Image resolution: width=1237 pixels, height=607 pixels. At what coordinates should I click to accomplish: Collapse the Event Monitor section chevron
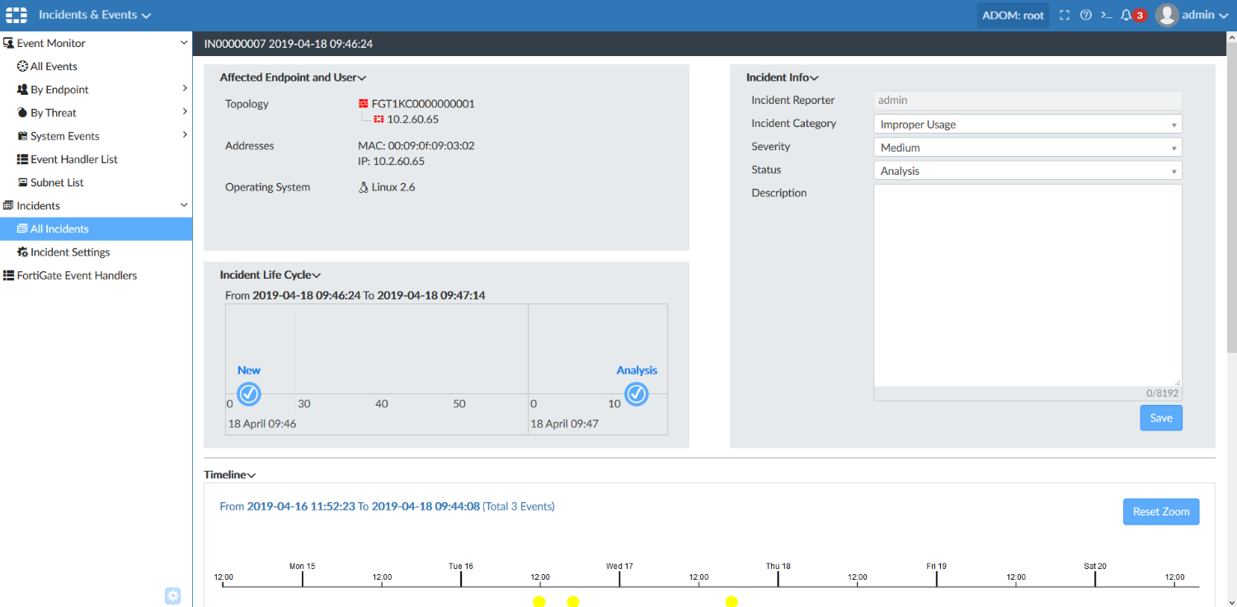pos(184,43)
